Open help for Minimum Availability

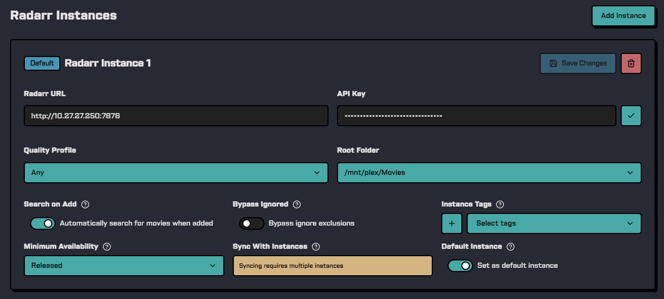coord(107,247)
